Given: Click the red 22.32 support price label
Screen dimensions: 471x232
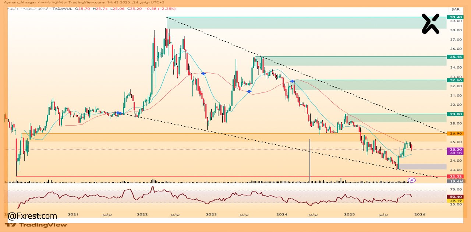Looking at the screenshot, I should pyautogui.click(x=455, y=176).
